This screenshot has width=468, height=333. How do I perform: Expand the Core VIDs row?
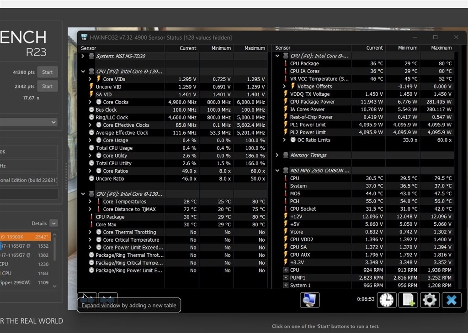tap(90, 79)
